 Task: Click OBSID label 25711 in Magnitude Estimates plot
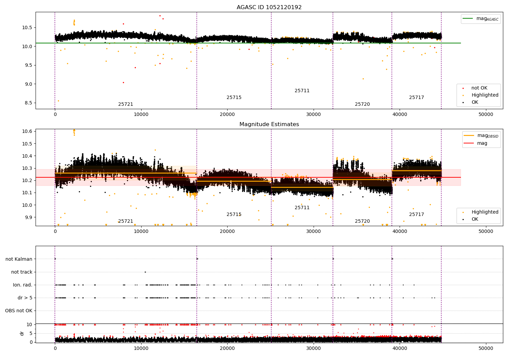pyautogui.click(x=302, y=208)
